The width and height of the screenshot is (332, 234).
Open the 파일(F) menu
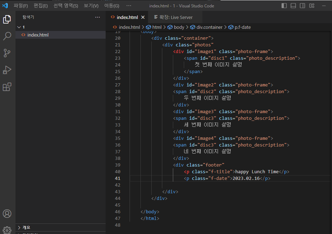21,6
